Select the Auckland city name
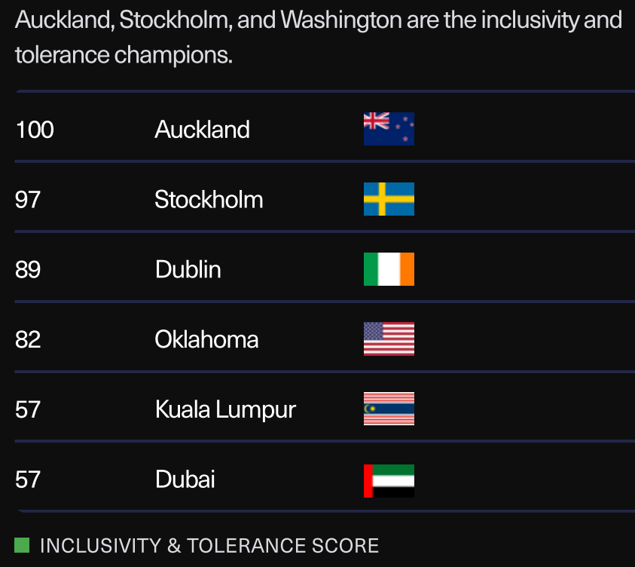The image size is (635, 567). point(202,130)
